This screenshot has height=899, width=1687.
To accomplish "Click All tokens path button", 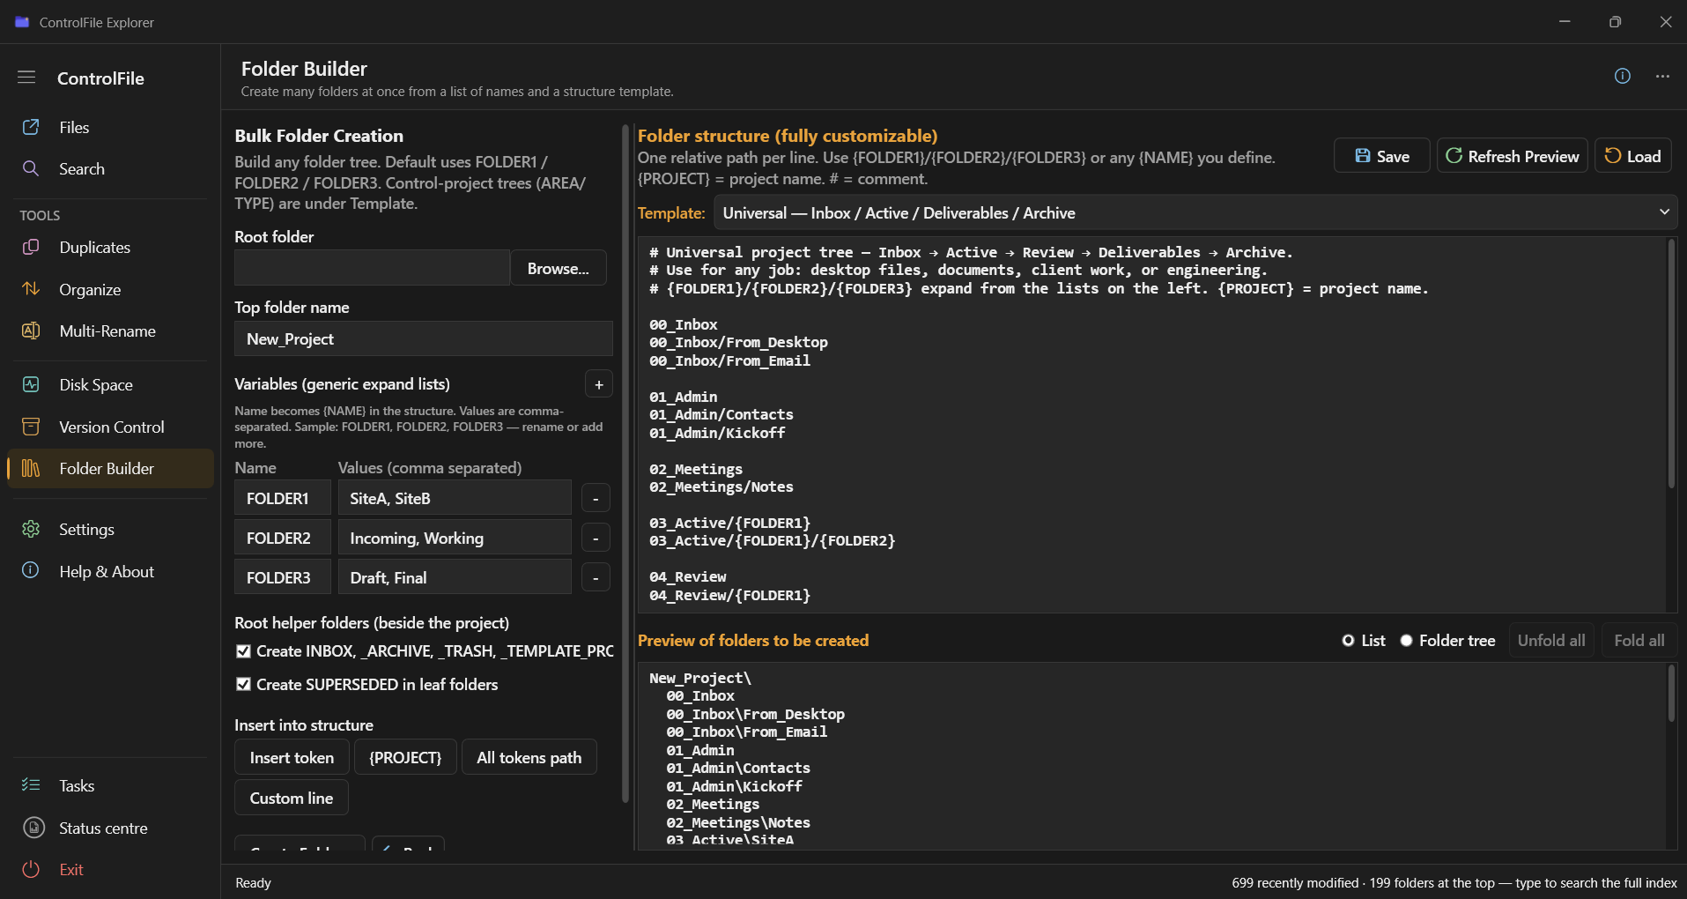I will 529,757.
